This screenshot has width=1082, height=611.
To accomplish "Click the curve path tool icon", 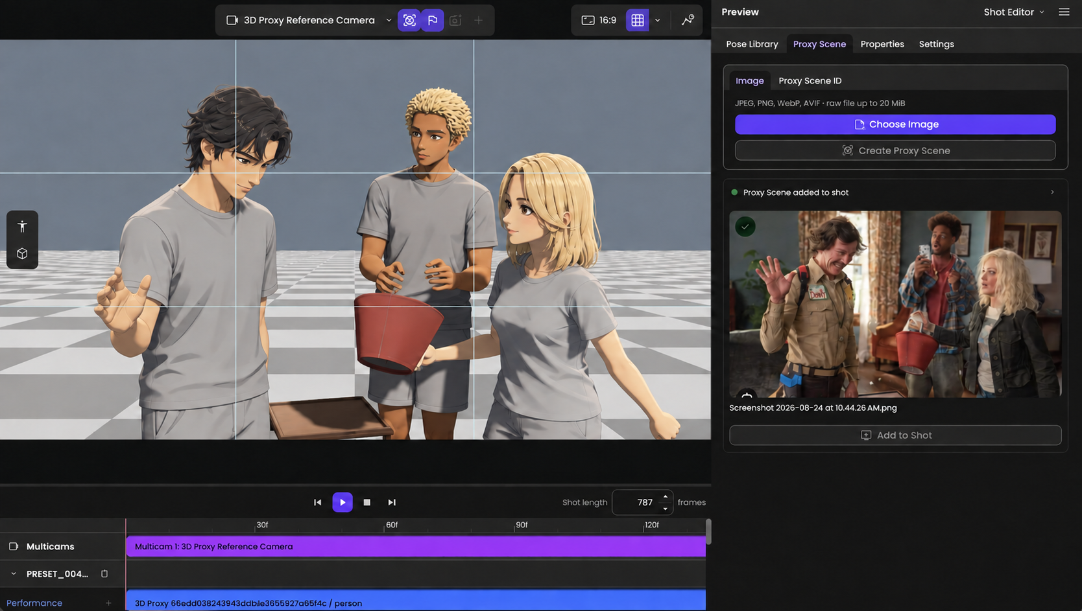I will tap(688, 20).
